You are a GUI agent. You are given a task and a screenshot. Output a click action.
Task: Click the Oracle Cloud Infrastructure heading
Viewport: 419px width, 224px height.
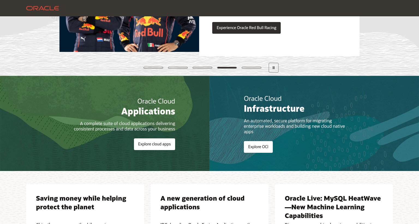[274, 104]
